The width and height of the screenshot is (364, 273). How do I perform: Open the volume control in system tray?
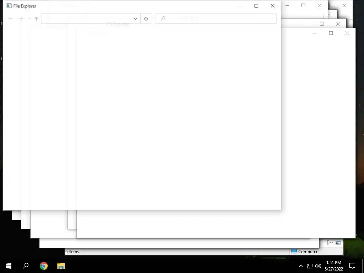[x=318, y=266]
